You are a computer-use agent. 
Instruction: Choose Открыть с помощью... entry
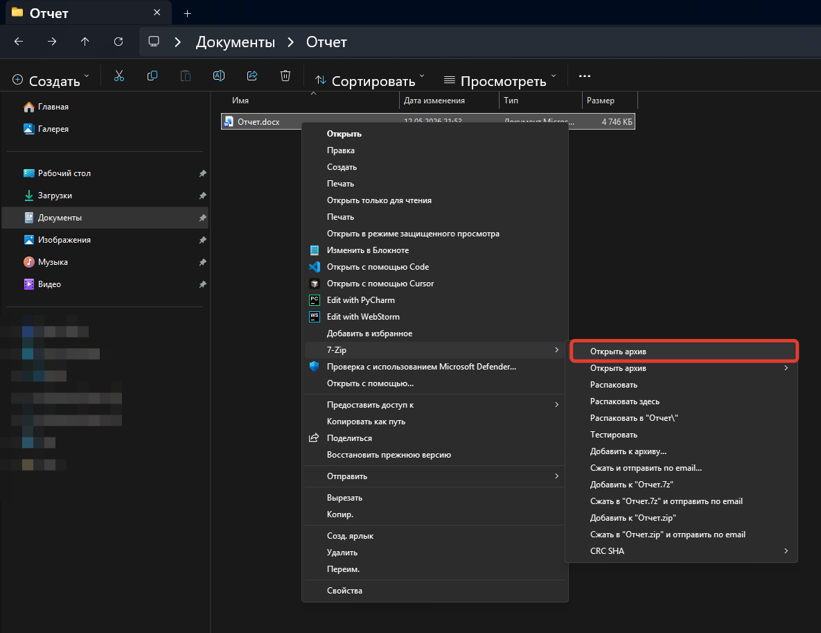tap(434, 383)
